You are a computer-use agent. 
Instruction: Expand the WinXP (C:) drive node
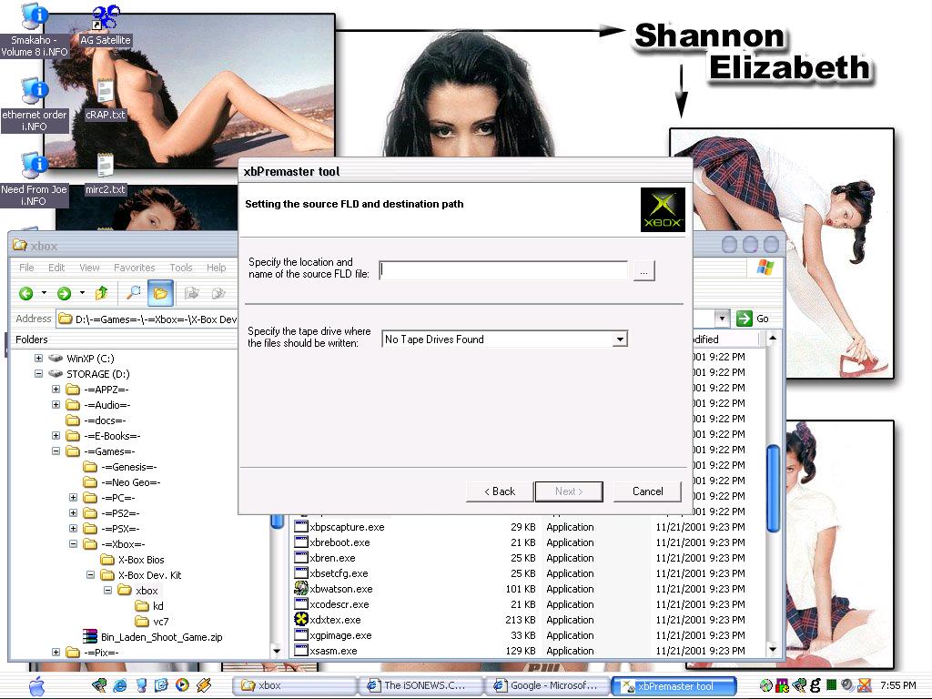coord(38,359)
